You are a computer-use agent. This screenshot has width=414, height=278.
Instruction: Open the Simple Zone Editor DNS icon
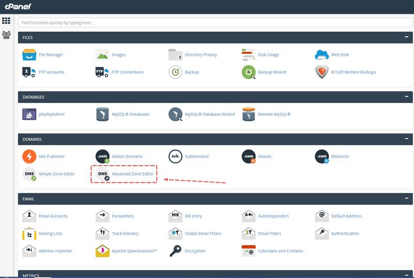(x=29, y=174)
